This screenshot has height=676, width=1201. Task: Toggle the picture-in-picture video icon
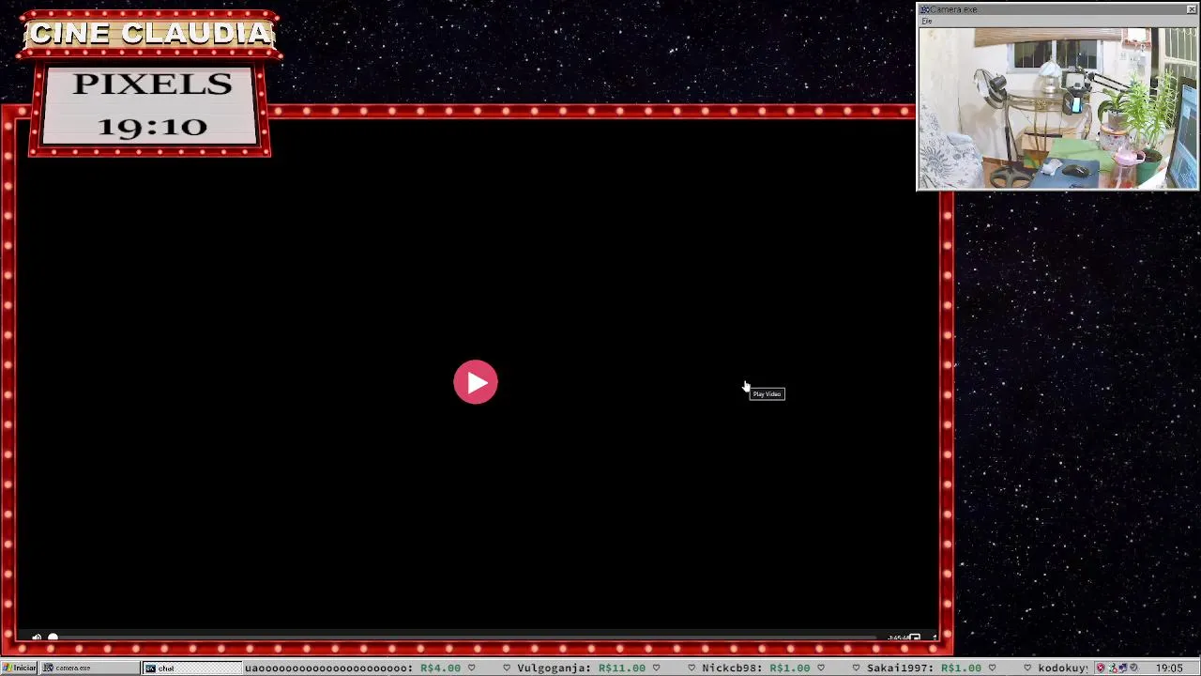point(915,638)
